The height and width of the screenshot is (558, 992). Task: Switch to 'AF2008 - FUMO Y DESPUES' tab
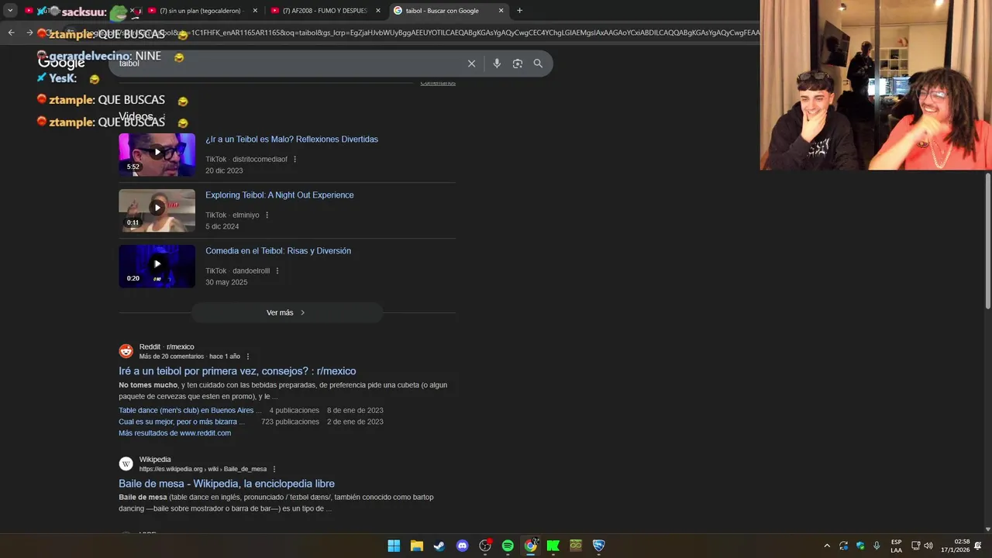[325, 11]
